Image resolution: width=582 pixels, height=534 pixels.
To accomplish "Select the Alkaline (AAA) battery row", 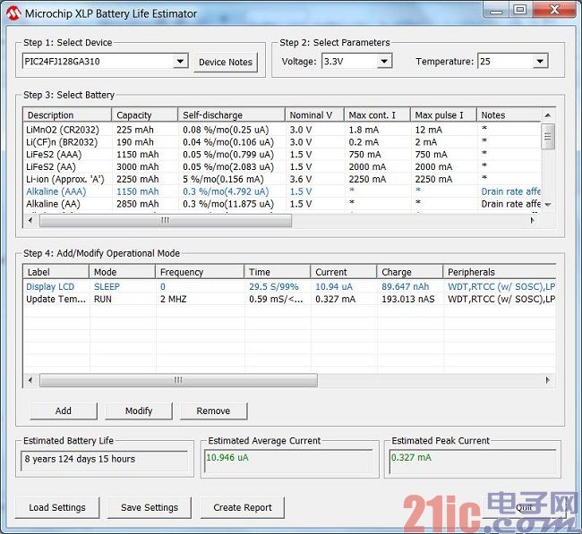I will click(282, 191).
